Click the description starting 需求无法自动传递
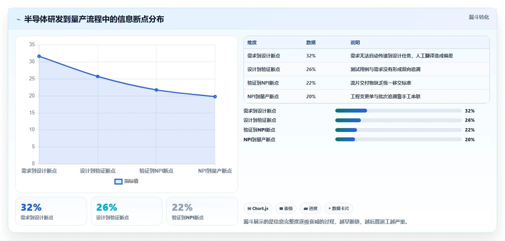 point(402,56)
